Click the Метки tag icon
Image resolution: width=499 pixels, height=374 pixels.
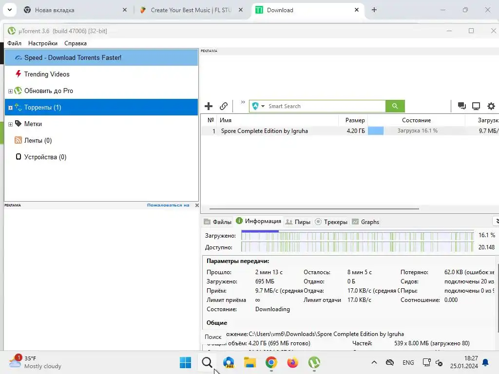[x=18, y=123]
